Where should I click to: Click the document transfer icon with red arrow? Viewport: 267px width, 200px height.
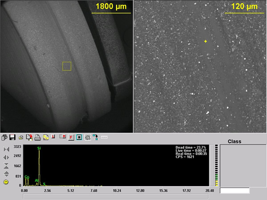tap(29, 137)
